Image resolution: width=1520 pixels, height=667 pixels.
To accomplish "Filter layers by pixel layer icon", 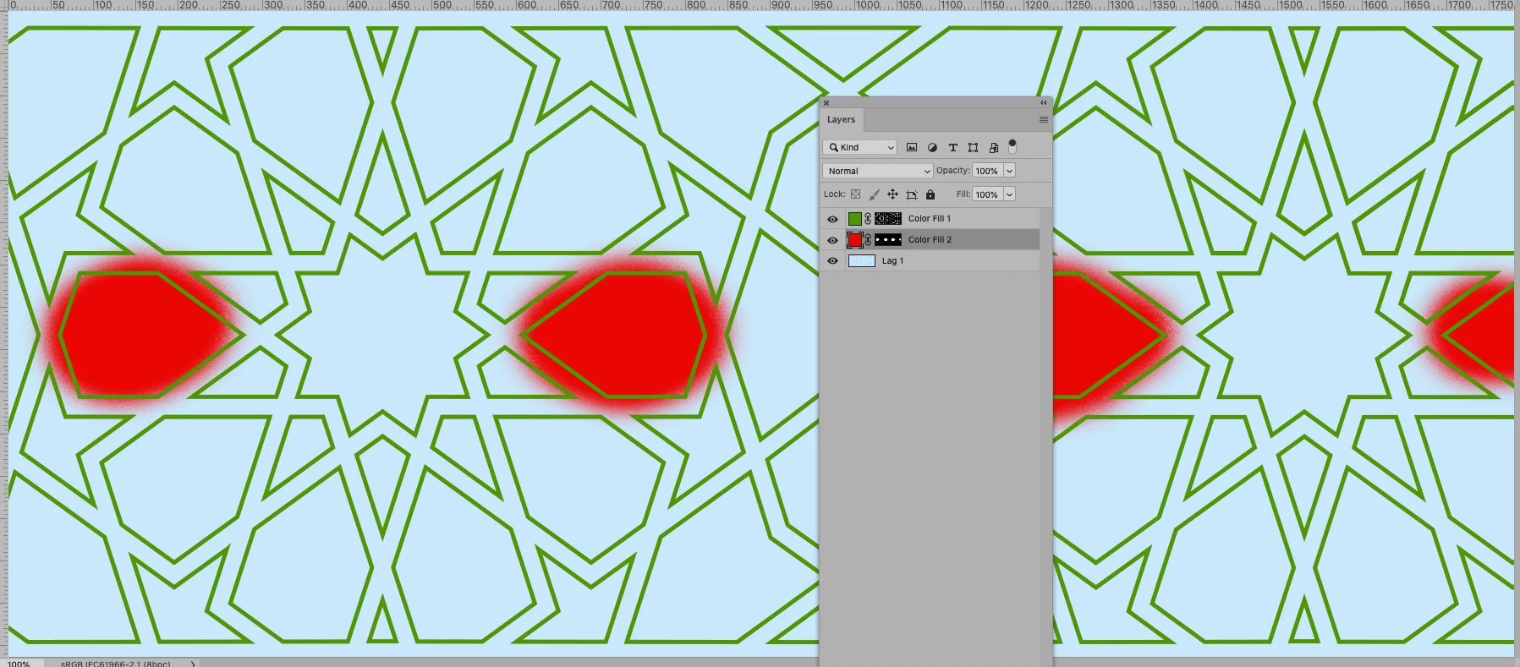I will point(912,147).
